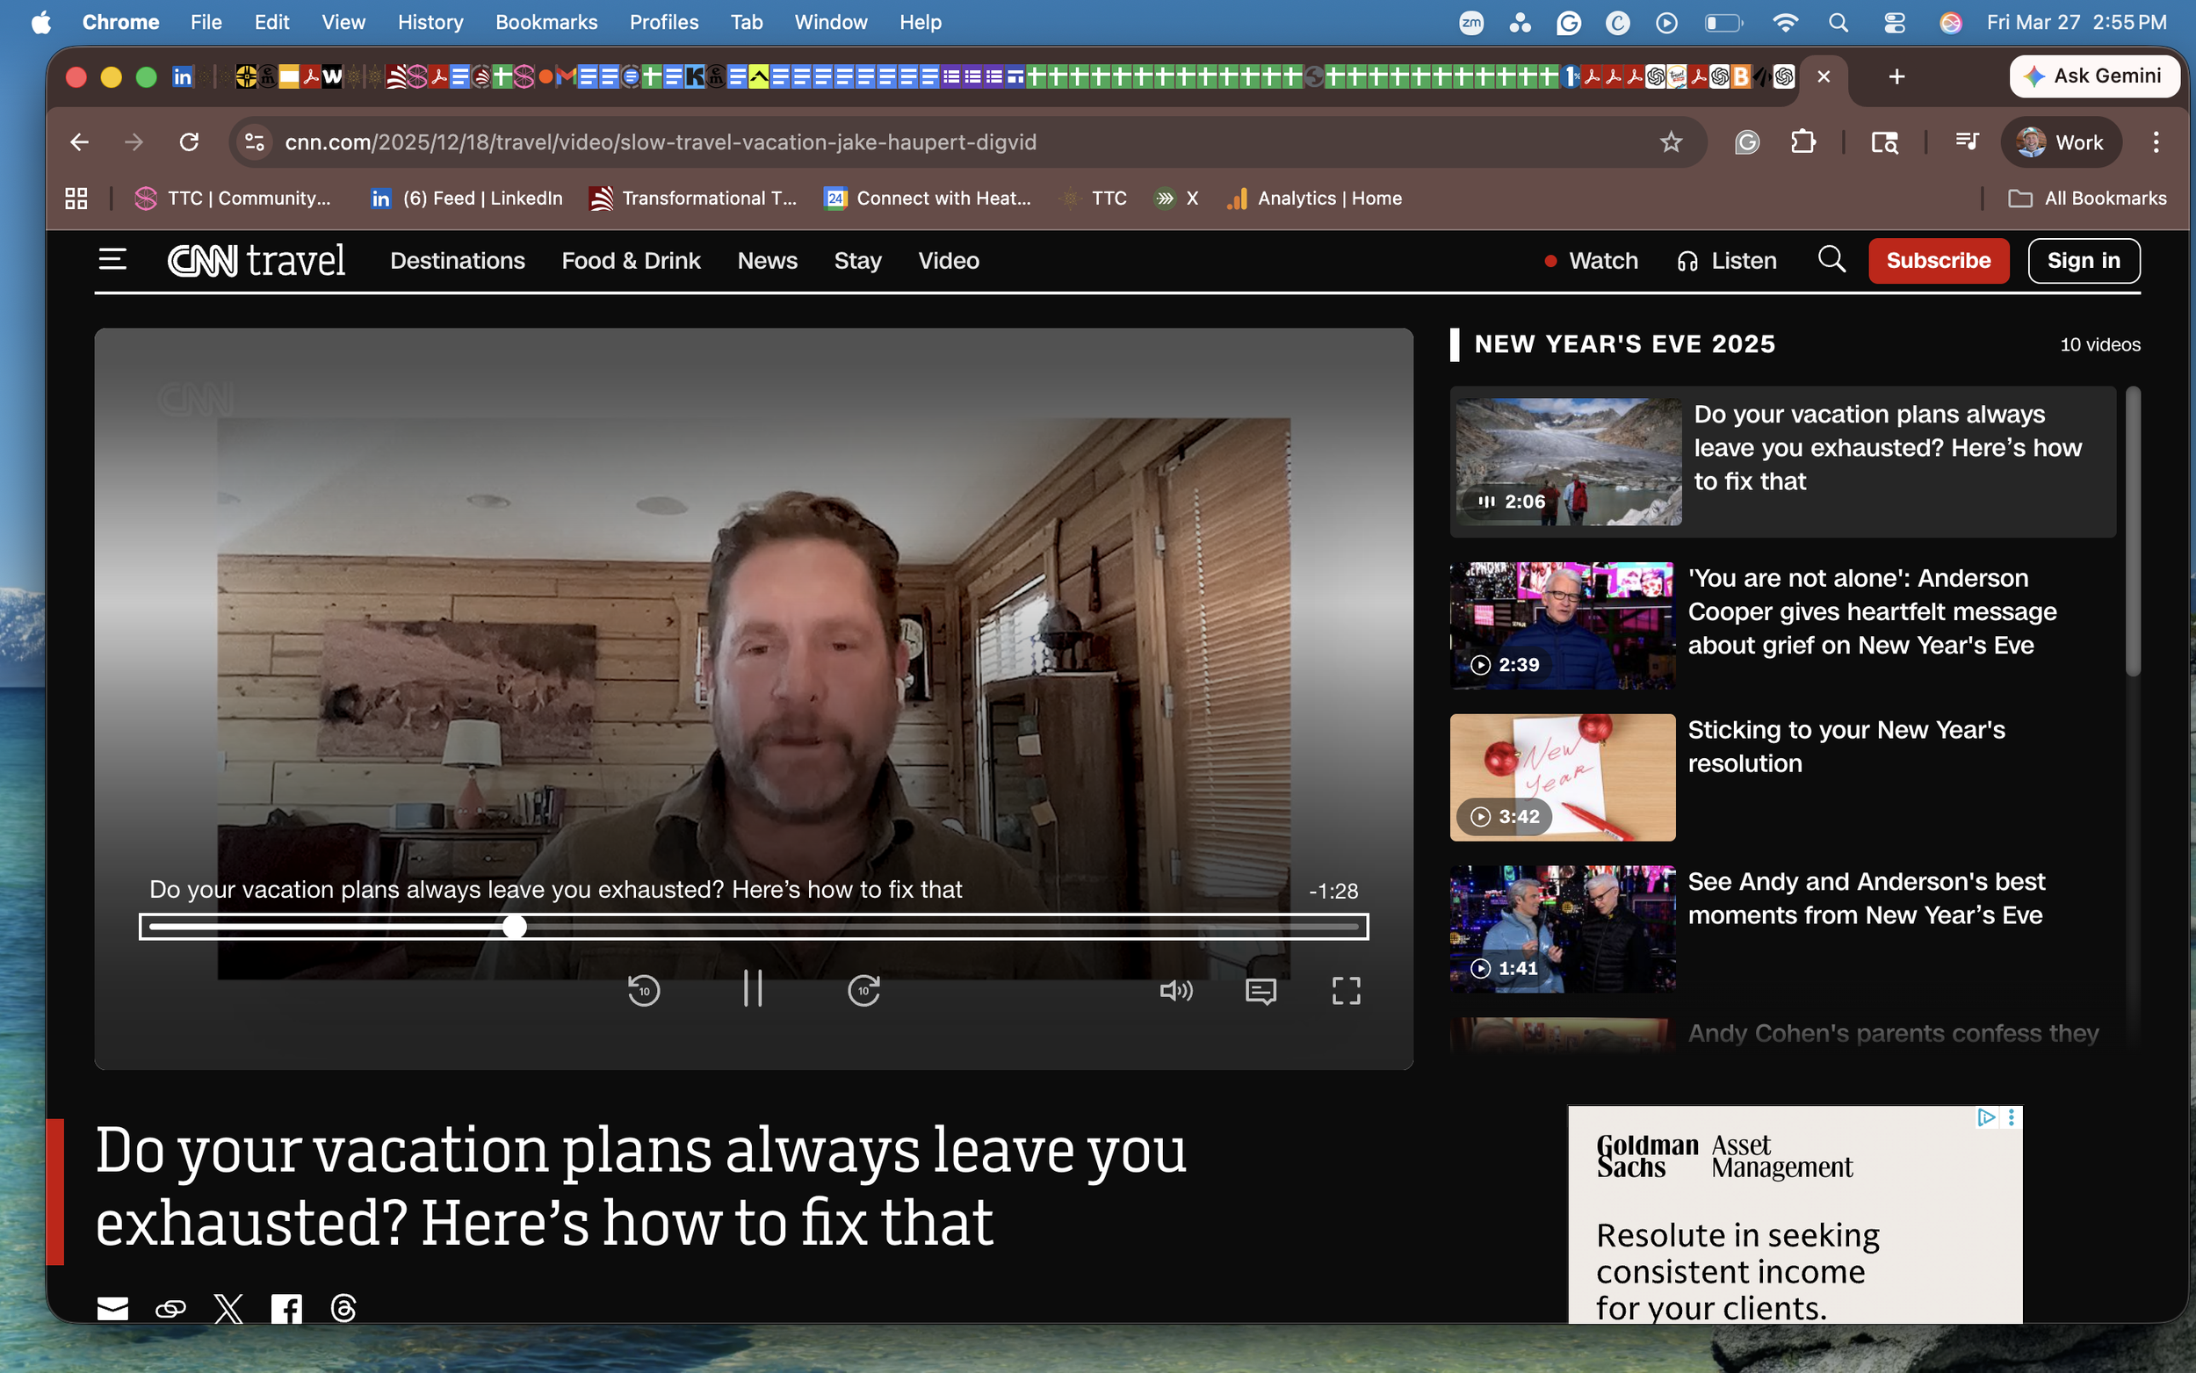The height and width of the screenshot is (1373, 2196).
Task: Click the video progress slider
Action: 753,926
